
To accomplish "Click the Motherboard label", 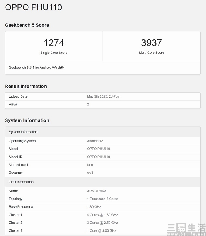I will pos(18,165).
